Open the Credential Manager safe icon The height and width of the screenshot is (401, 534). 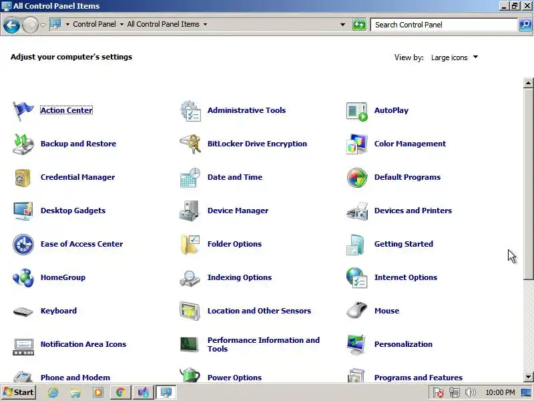(x=23, y=177)
